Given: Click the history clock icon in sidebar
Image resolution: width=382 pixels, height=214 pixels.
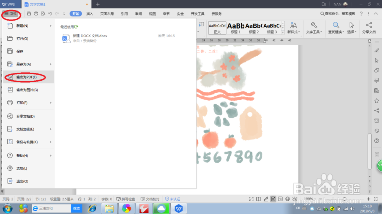Looking at the screenshot, I should pyautogui.click(x=377, y=131).
